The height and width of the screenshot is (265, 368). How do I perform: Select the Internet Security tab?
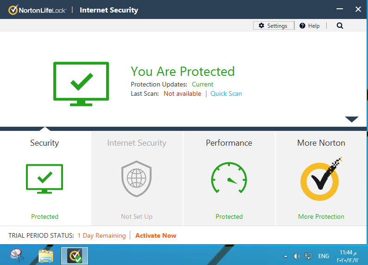pos(137,179)
